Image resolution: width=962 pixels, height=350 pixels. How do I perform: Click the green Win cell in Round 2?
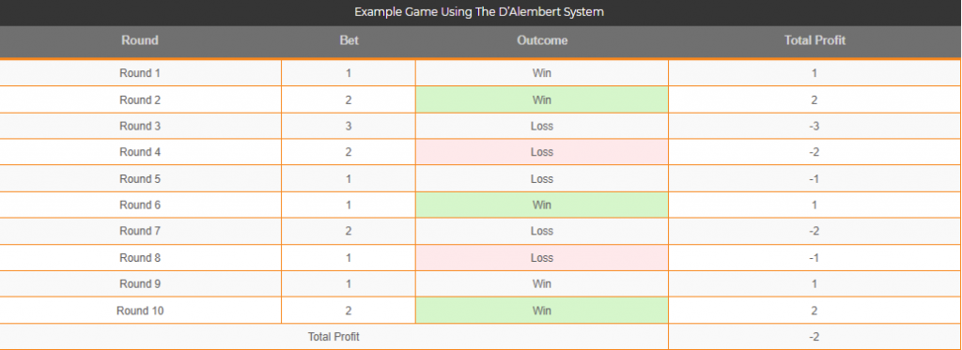[x=542, y=99]
